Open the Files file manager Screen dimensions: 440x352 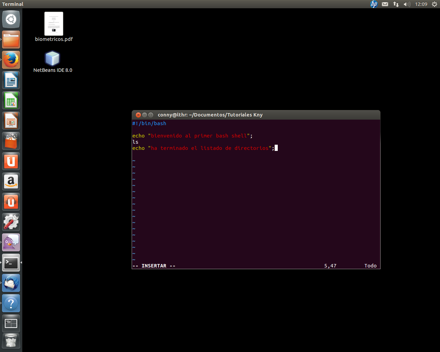click(x=11, y=40)
